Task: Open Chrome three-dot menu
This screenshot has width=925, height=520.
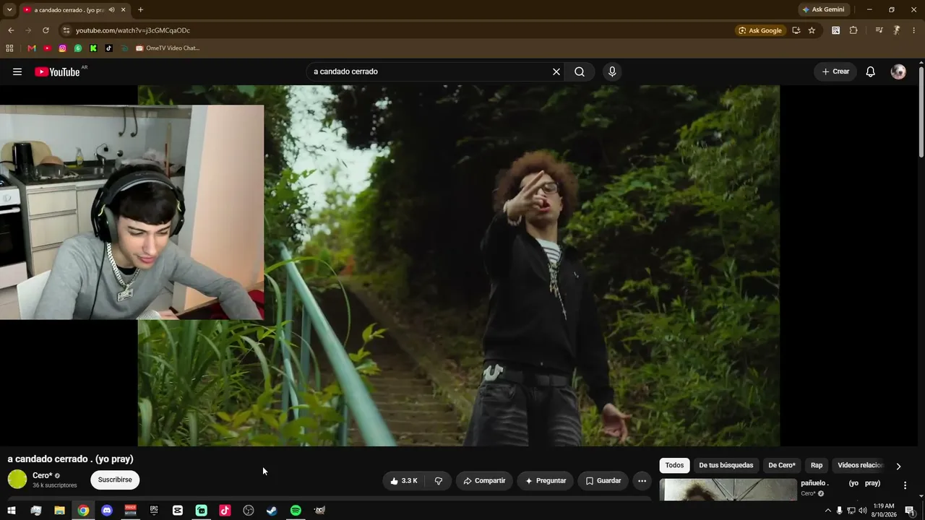Action: coord(914,30)
